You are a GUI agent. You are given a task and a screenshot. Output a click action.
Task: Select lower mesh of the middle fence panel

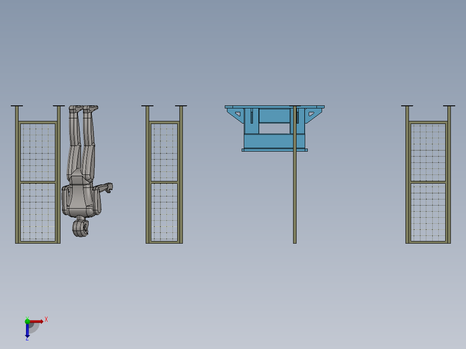(x=164, y=212)
